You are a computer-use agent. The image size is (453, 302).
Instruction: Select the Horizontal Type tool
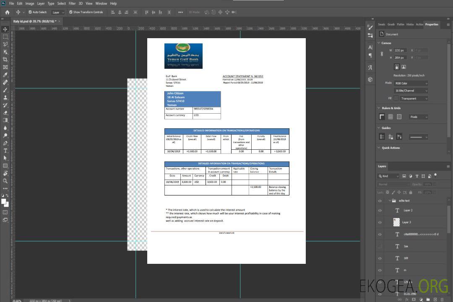click(5, 151)
